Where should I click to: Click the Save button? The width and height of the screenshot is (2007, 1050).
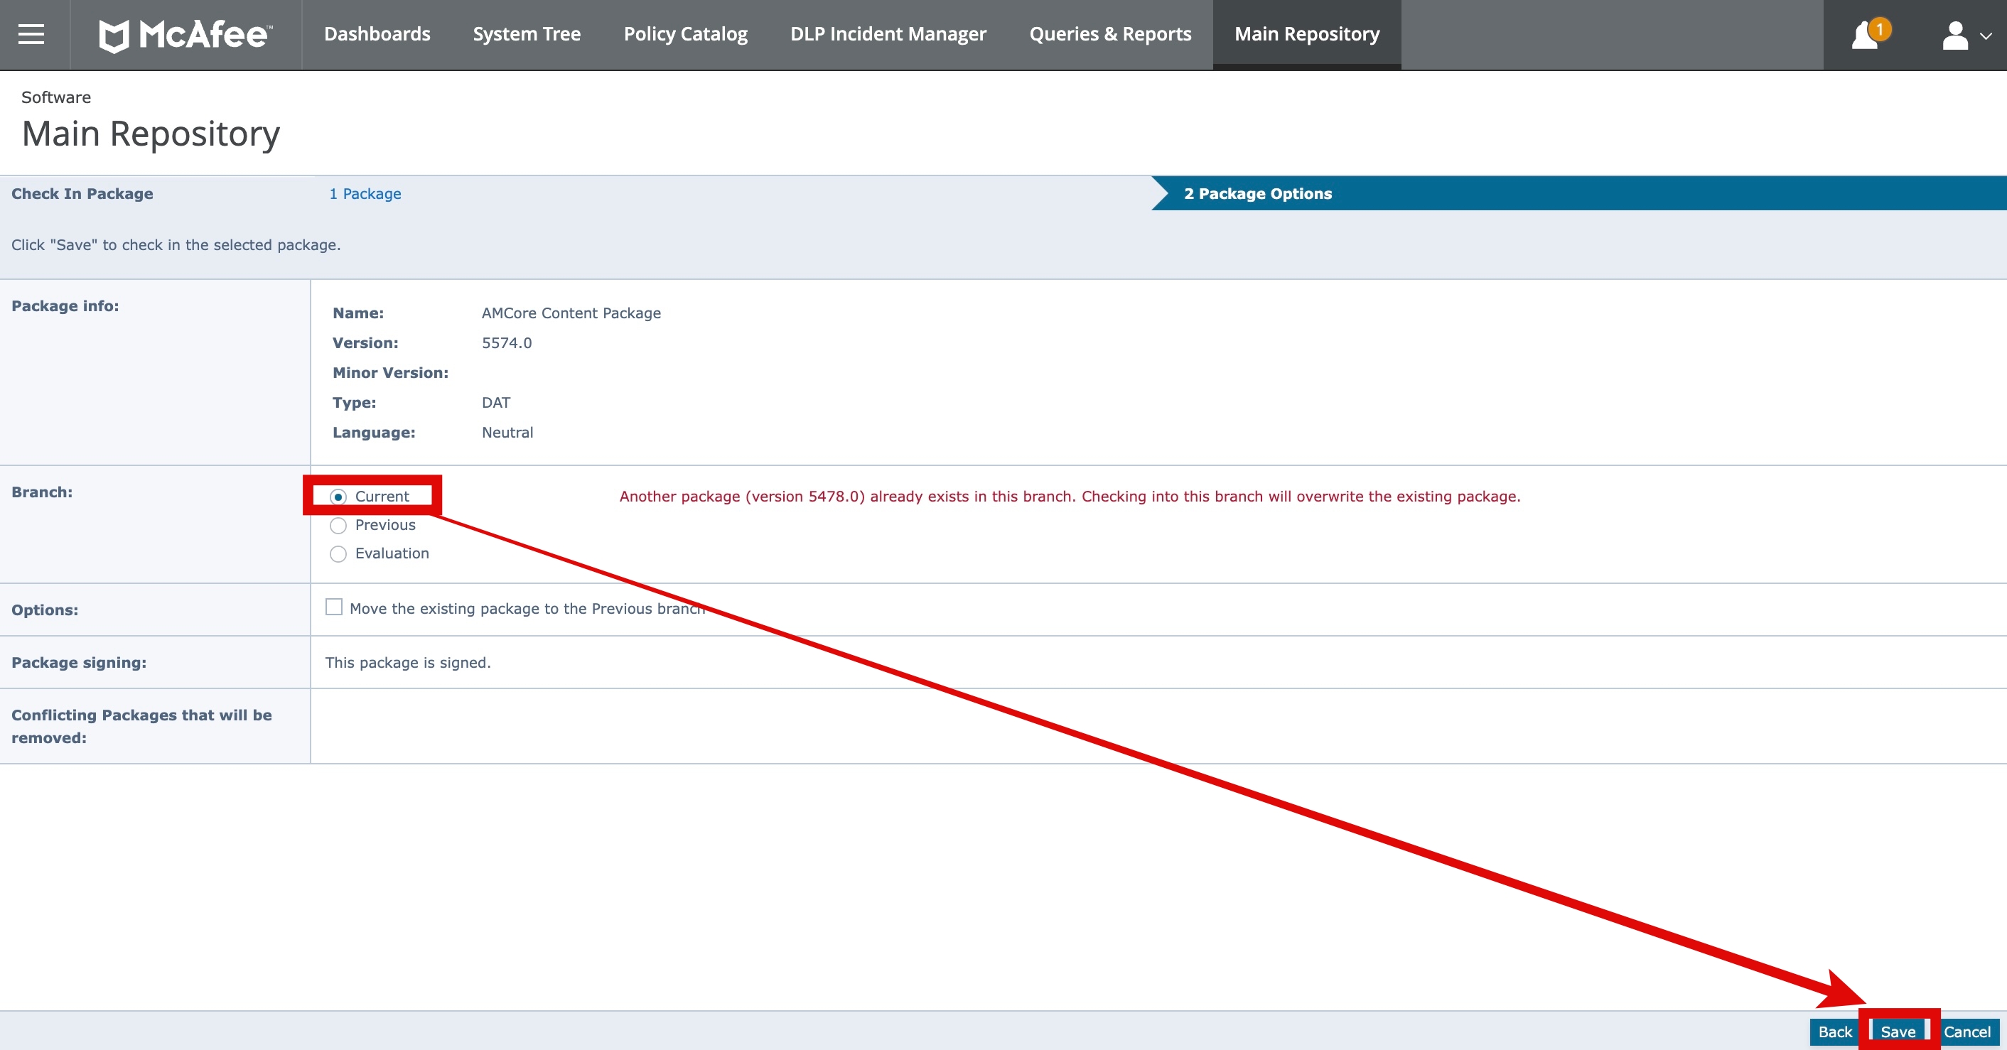coord(1899,1032)
